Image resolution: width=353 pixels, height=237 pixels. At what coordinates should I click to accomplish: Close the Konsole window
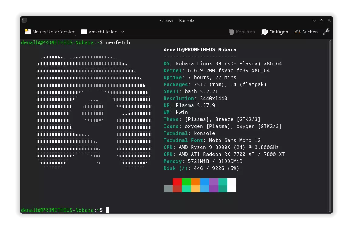(x=329, y=20)
